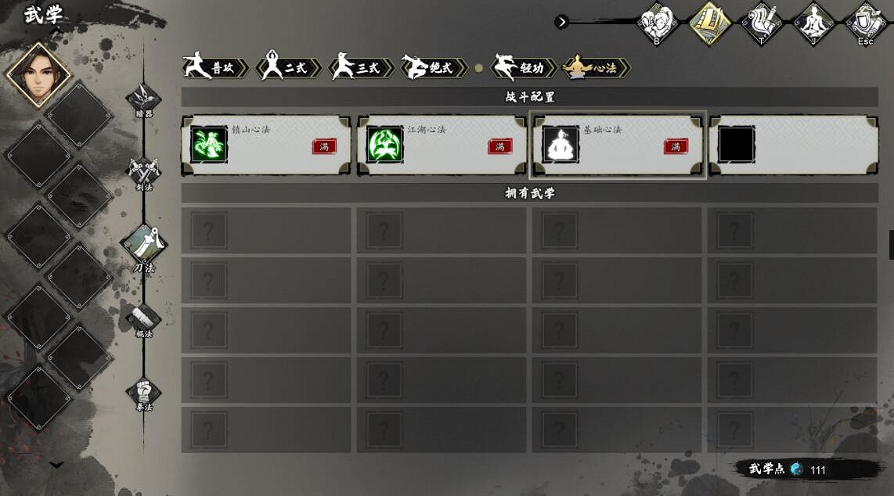
Task: Switch to the 普攻 tab
Action: click(x=215, y=67)
